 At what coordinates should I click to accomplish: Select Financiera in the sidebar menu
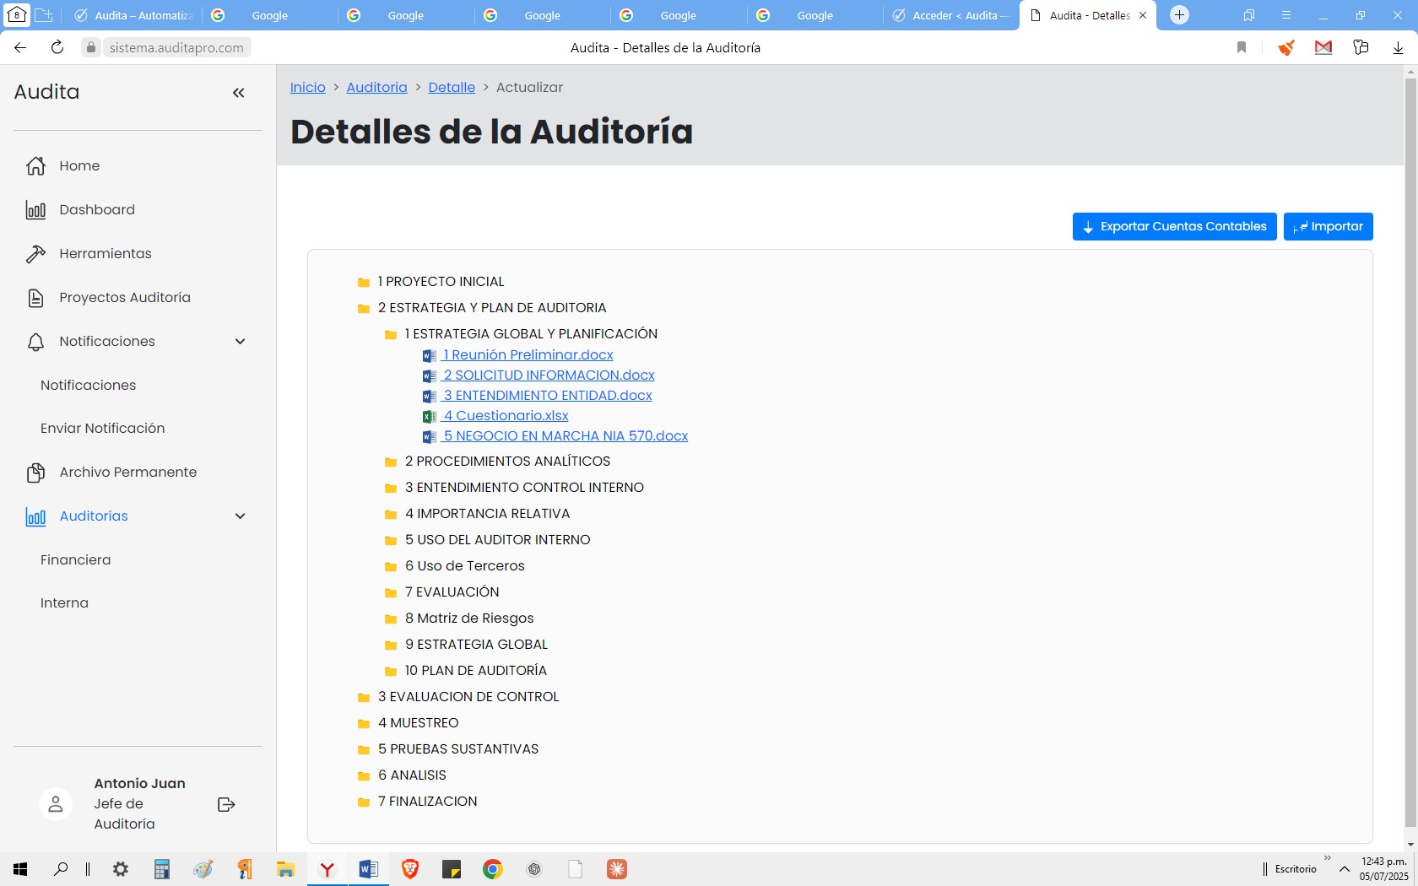tap(75, 560)
